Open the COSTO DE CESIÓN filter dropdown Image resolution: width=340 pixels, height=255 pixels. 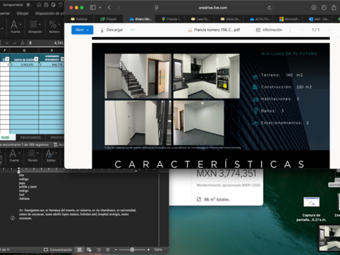(36, 59)
